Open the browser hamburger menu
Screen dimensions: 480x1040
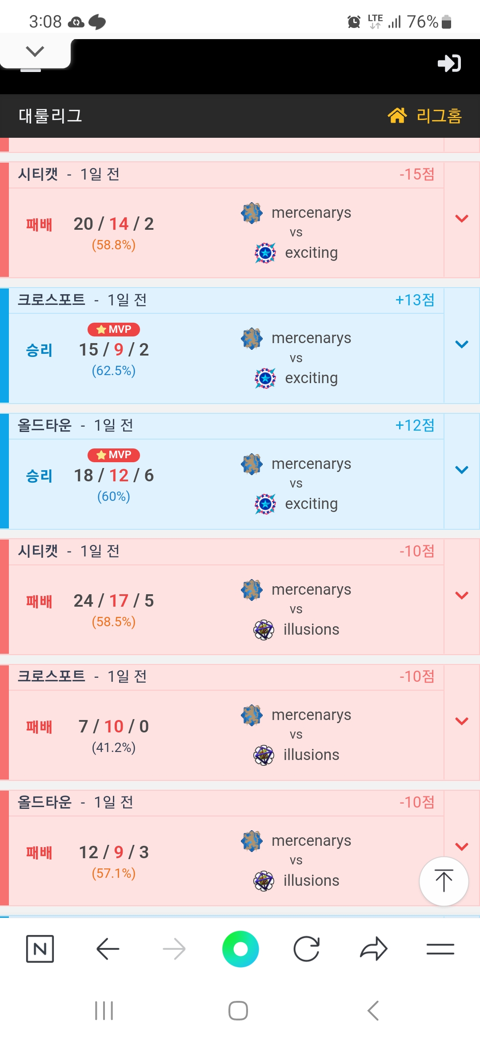pos(440,949)
